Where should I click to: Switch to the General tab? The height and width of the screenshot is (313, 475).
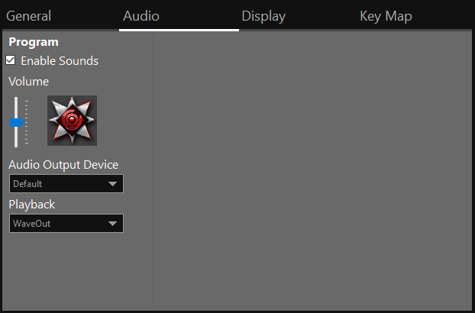[x=29, y=16]
